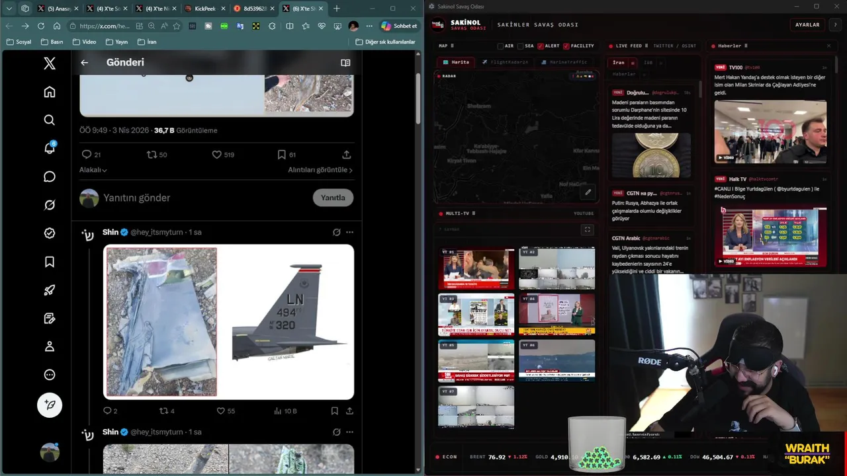Click the browser address bar

click(105, 26)
